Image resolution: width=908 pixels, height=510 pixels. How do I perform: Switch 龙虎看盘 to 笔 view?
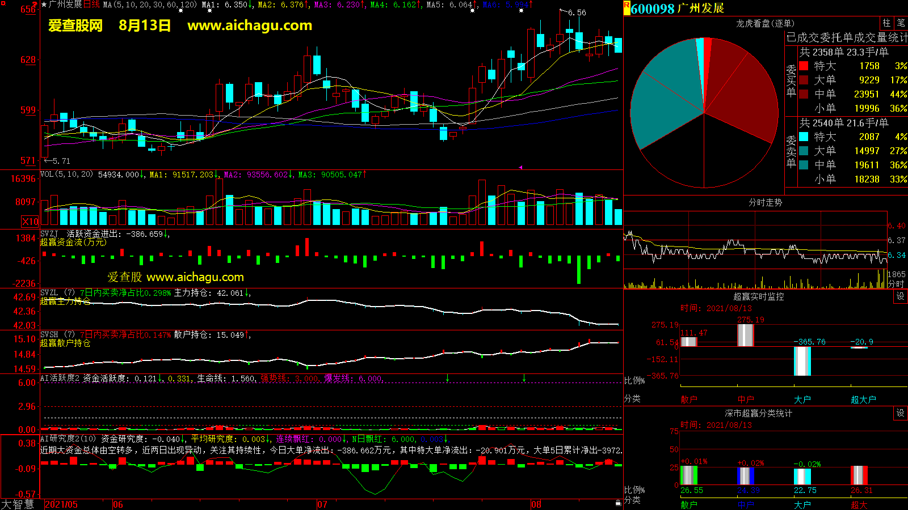901,23
